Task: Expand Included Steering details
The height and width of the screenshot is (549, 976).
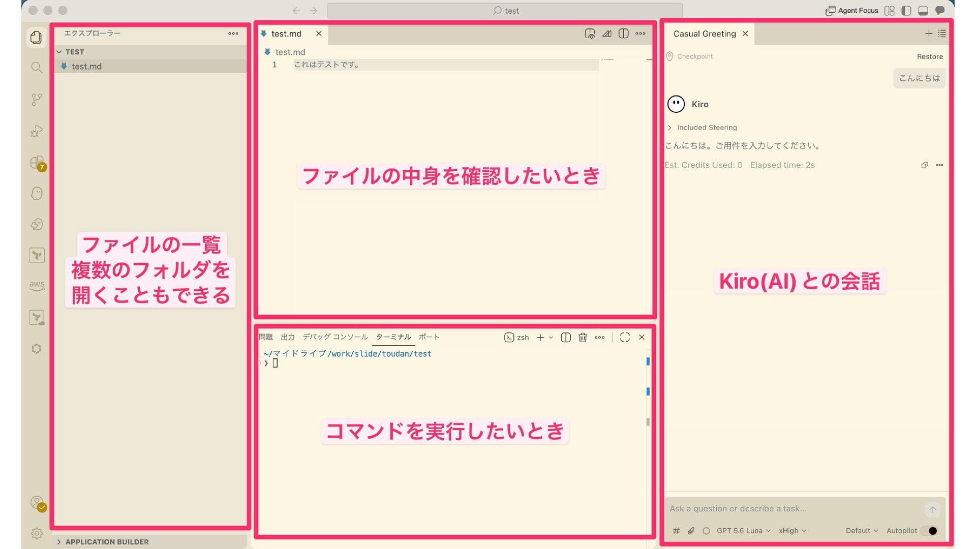Action: [702, 128]
